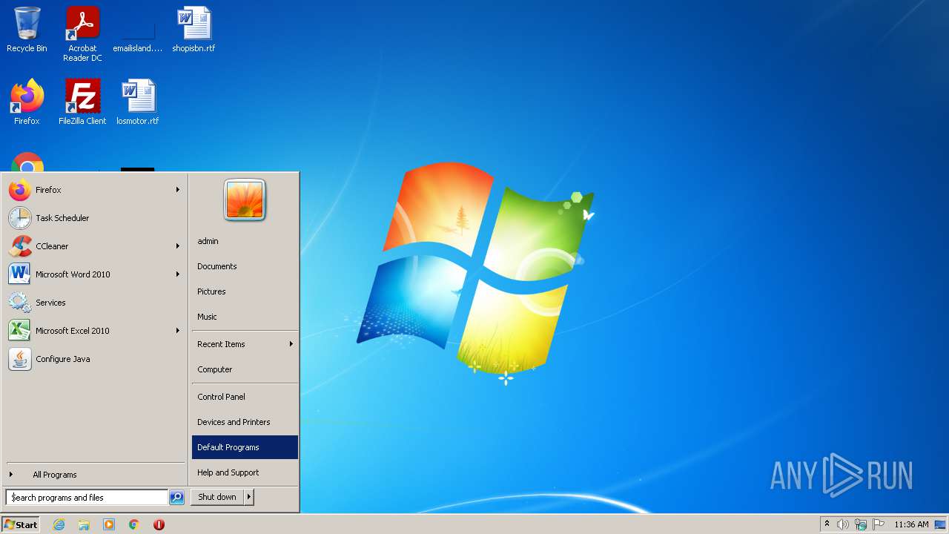Select emailisland desktop file icon
Image resolution: width=949 pixels, height=534 pixels.
click(x=138, y=30)
